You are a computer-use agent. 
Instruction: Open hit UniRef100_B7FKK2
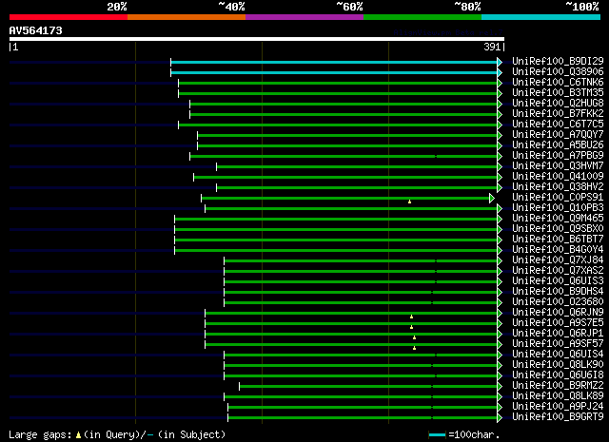point(558,113)
